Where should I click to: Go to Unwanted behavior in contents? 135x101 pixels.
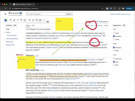12,39
